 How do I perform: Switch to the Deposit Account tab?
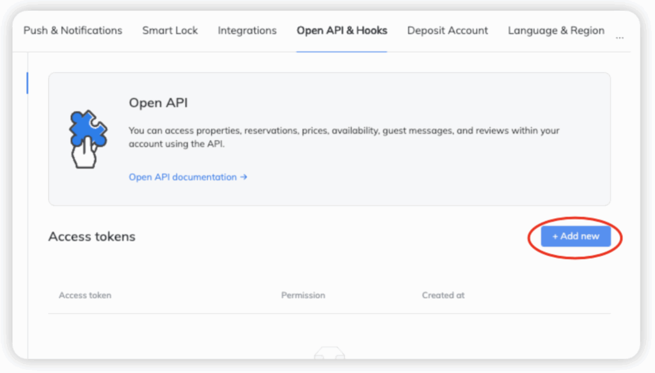click(447, 31)
